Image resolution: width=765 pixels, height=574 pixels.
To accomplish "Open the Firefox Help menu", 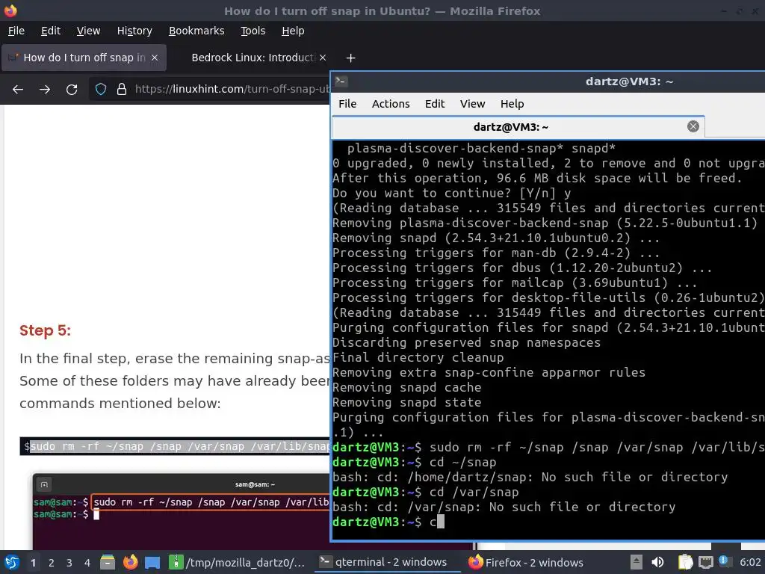I will click(x=293, y=31).
